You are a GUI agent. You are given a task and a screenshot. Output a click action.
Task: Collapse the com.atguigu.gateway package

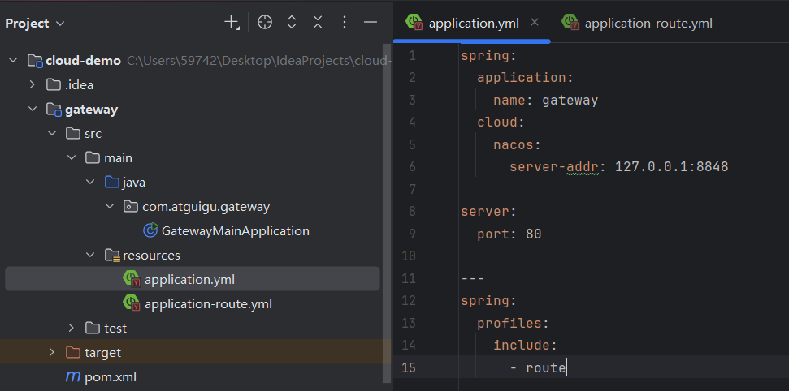point(109,207)
